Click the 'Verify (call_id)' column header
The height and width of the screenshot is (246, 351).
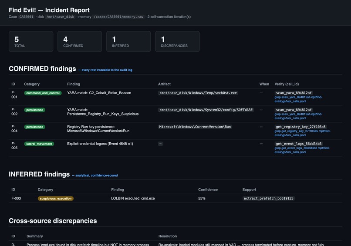pos(287,84)
